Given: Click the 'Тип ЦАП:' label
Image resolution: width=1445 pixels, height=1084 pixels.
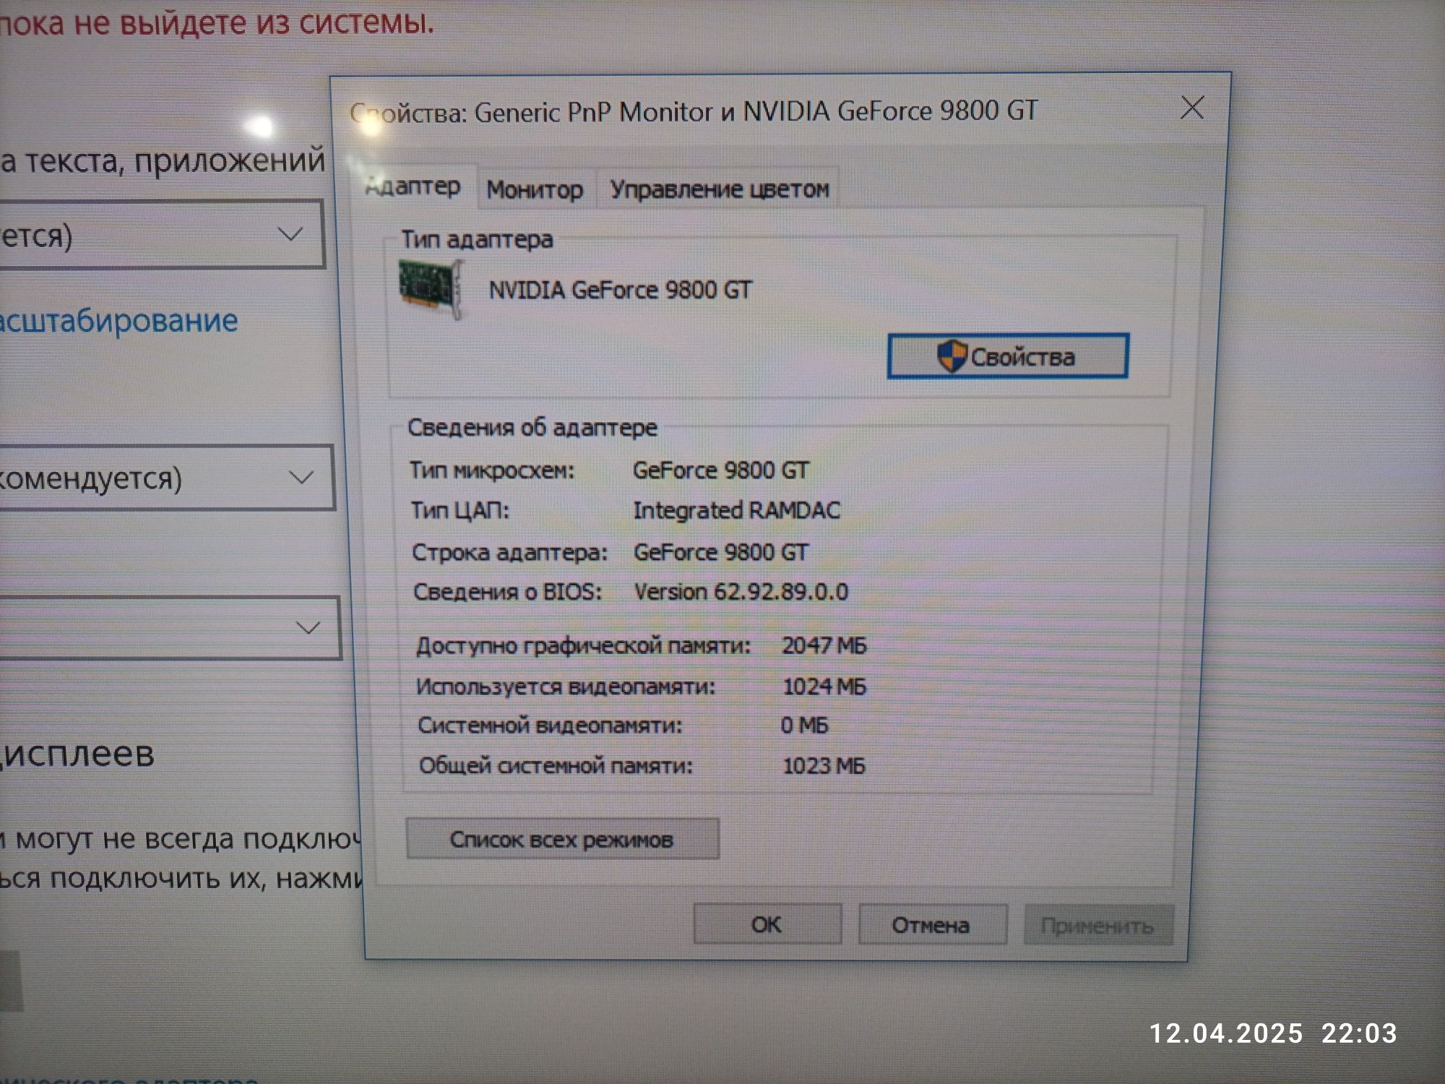Looking at the screenshot, I should [460, 510].
